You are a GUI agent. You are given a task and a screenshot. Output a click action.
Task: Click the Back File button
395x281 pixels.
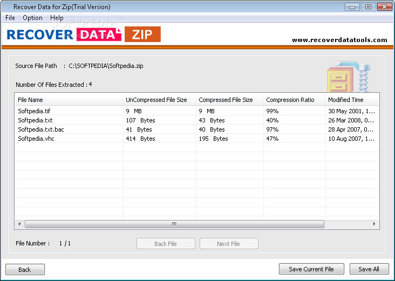click(166, 243)
